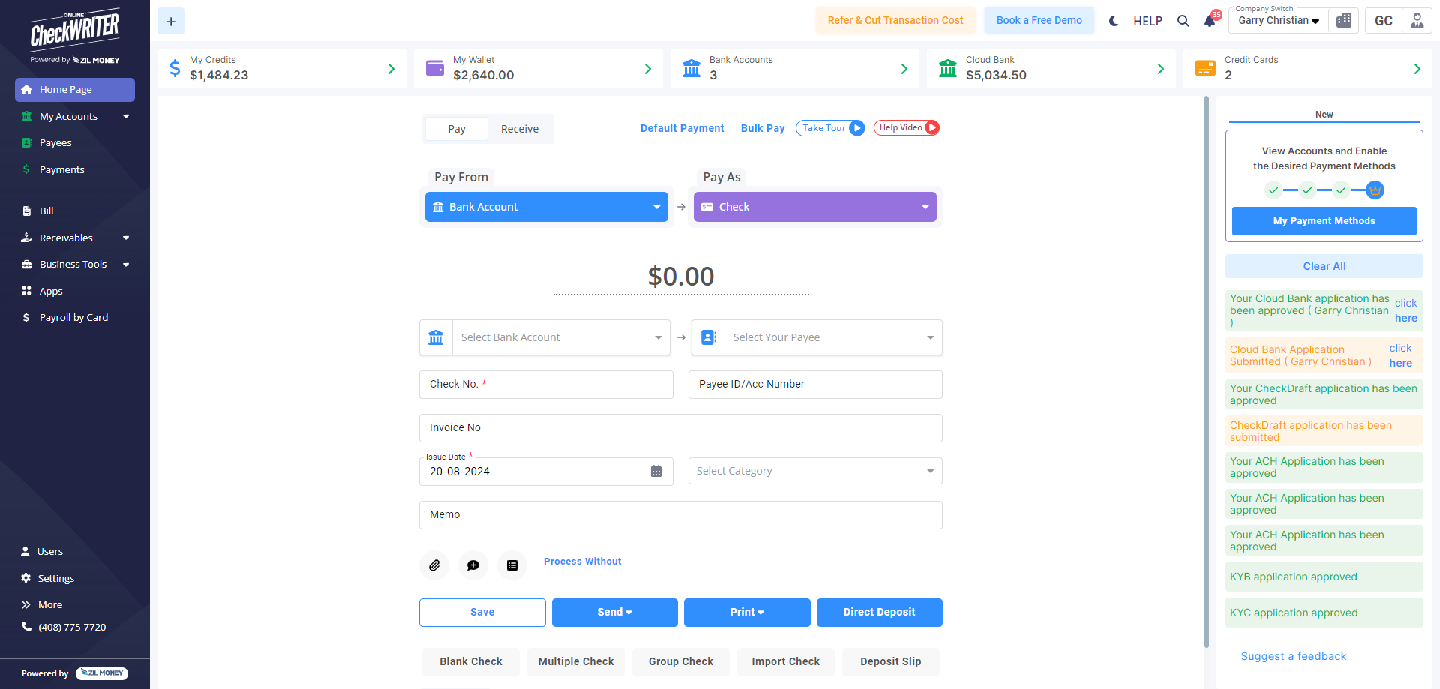The height and width of the screenshot is (689, 1440).
Task: Open notifications bell icon
Action: pos(1210,21)
